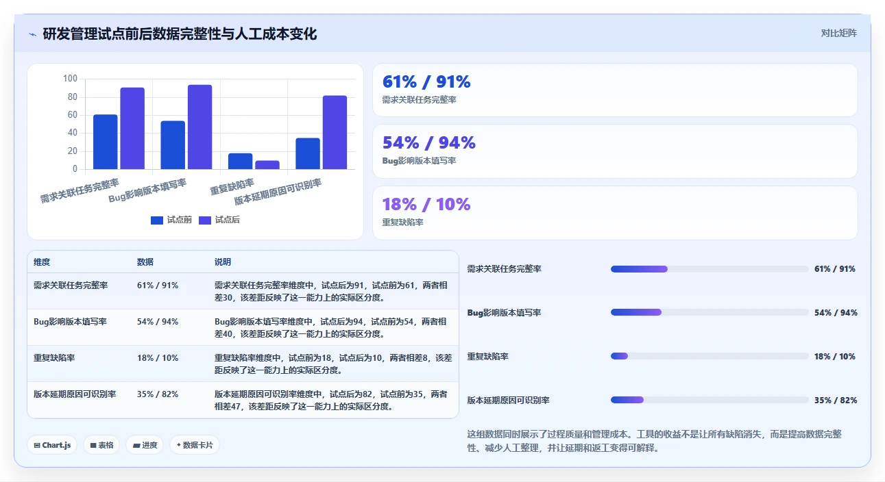Click the Chart.js tag icon
Image resolution: width=885 pixels, height=482 pixels.
point(37,445)
